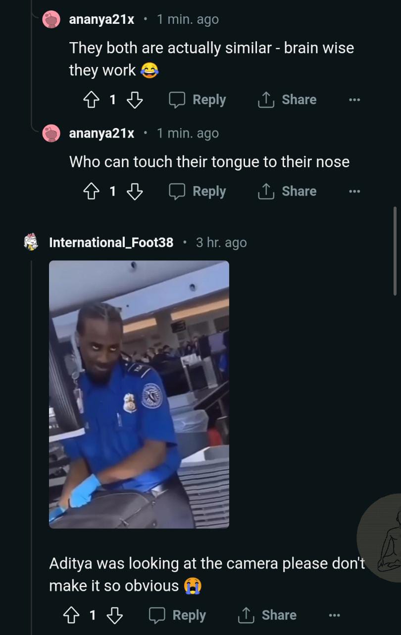Reply to International_Foot38's comment

177,616
